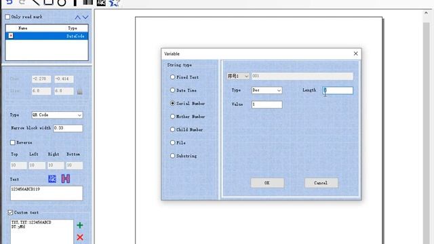Screen dimensions: 434x244
Task: Uncheck the Custom text checkbox
Action: pos(10,212)
